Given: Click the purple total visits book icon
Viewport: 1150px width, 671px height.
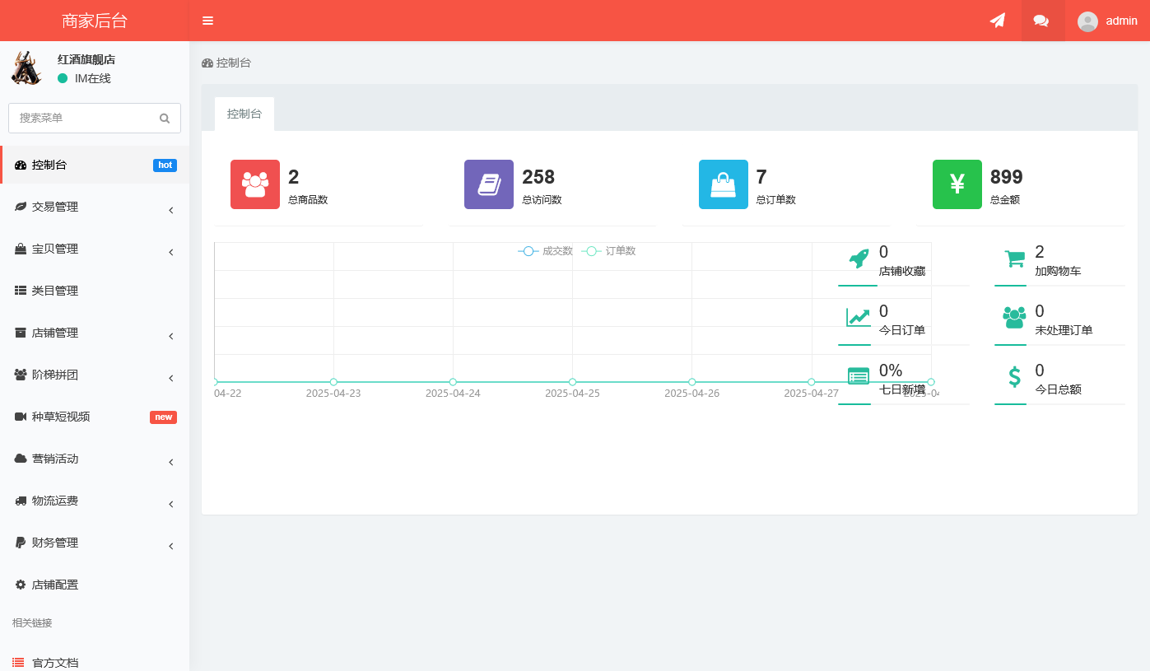Looking at the screenshot, I should pyautogui.click(x=489, y=184).
